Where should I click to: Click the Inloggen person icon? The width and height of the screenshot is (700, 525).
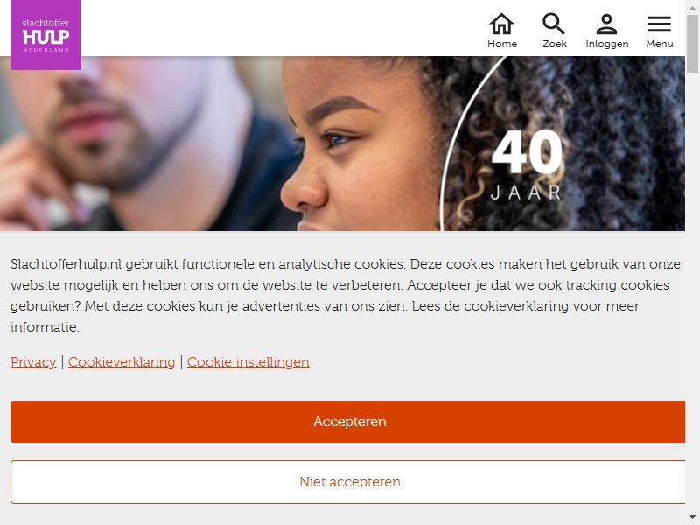pos(606,24)
